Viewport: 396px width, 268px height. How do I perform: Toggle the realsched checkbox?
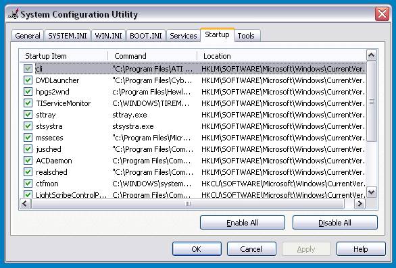pyautogui.click(x=28, y=172)
